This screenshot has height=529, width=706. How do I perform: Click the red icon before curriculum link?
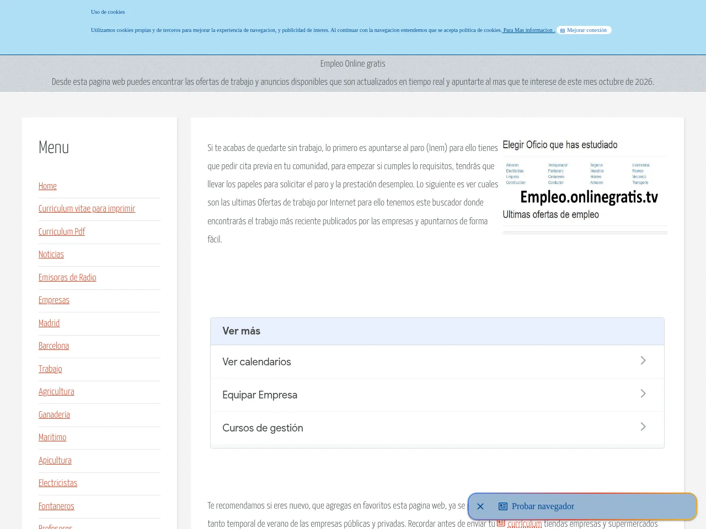[x=501, y=522]
